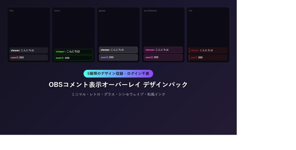Click the OBSコメント表示オーバーレイ デザインパック heading
The height and width of the screenshot is (150, 296).
pos(118,85)
